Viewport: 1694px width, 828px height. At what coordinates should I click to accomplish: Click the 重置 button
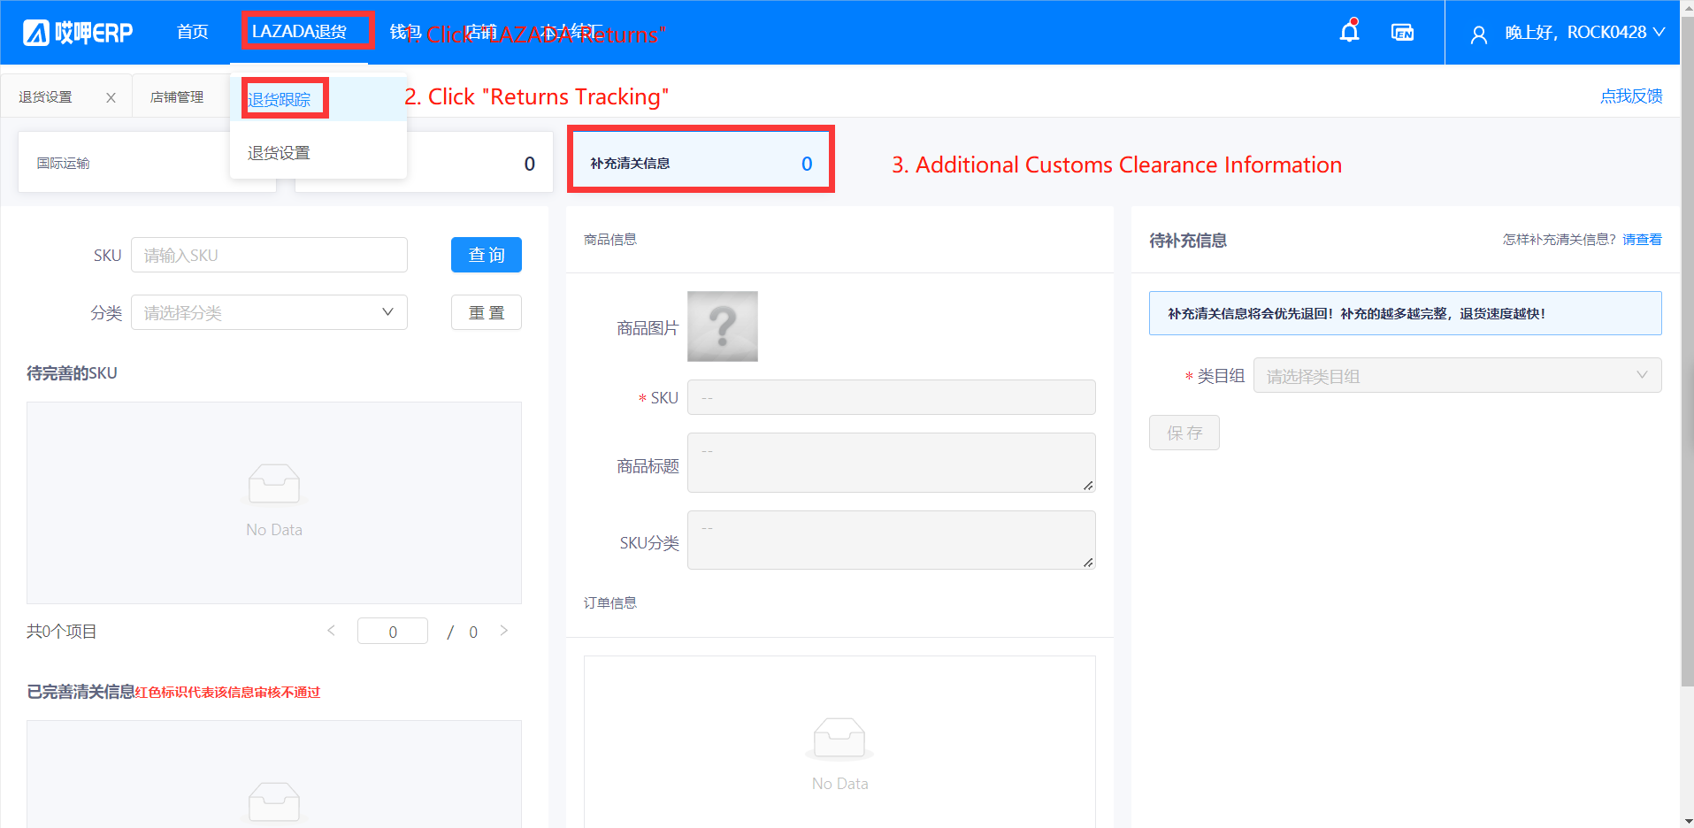(x=487, y=312)
